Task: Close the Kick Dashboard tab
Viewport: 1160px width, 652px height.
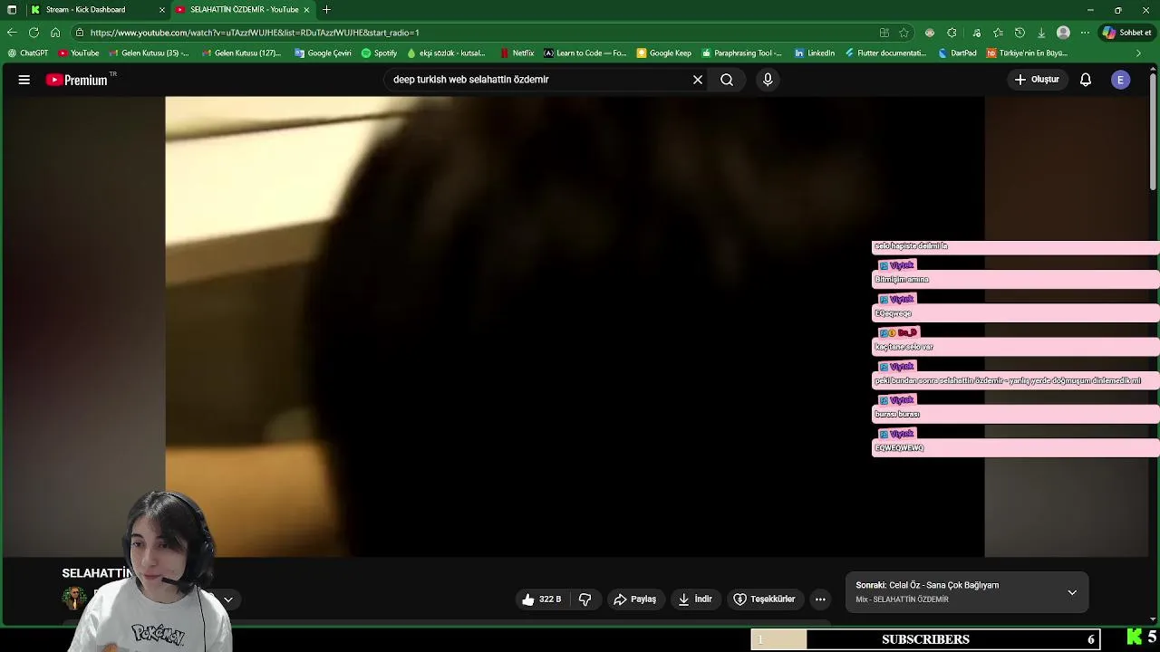Action: (x=162, y=10)
